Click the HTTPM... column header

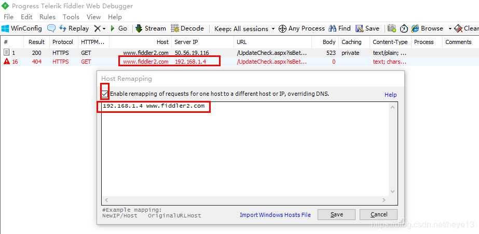click(93, 42)
